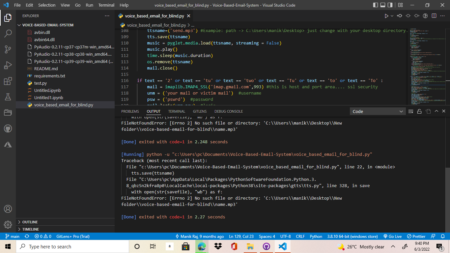
Task: Toggle auto-scroll lock in Output panel
Action: [x=419, y=111]
